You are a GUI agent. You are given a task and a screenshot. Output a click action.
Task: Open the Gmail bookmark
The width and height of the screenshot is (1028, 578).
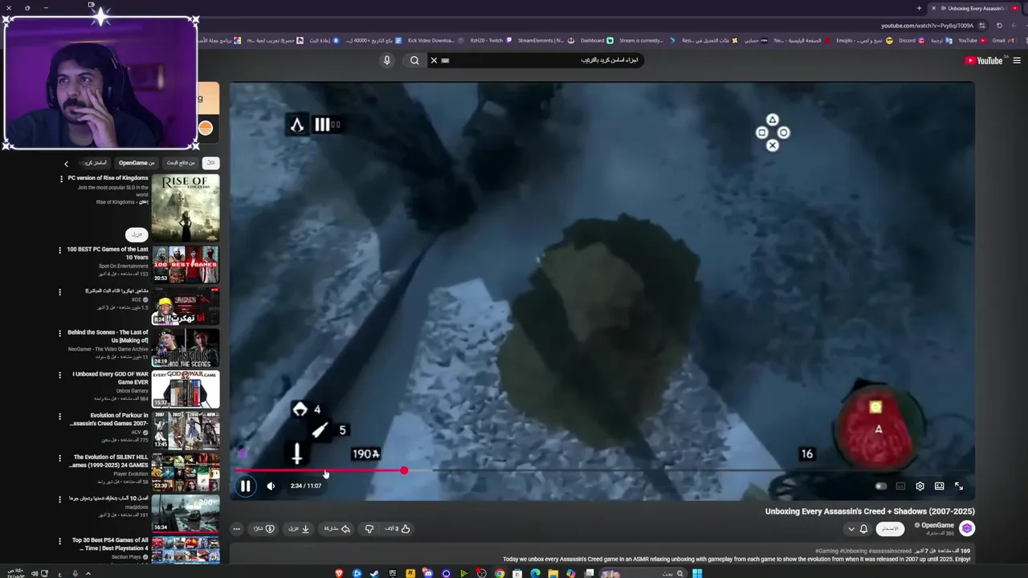click(x=1002, y=40)
